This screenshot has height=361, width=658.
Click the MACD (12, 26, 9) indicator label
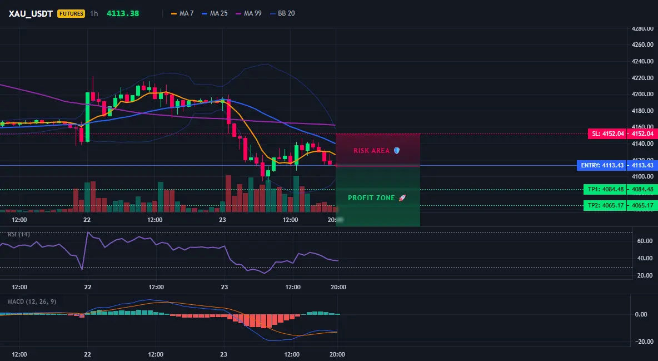click(32, 301)
